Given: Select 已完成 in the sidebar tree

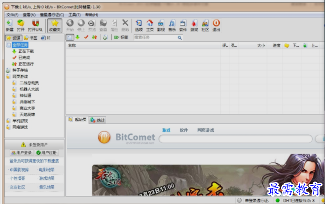Looking at the screenshot, I should 24,58.
